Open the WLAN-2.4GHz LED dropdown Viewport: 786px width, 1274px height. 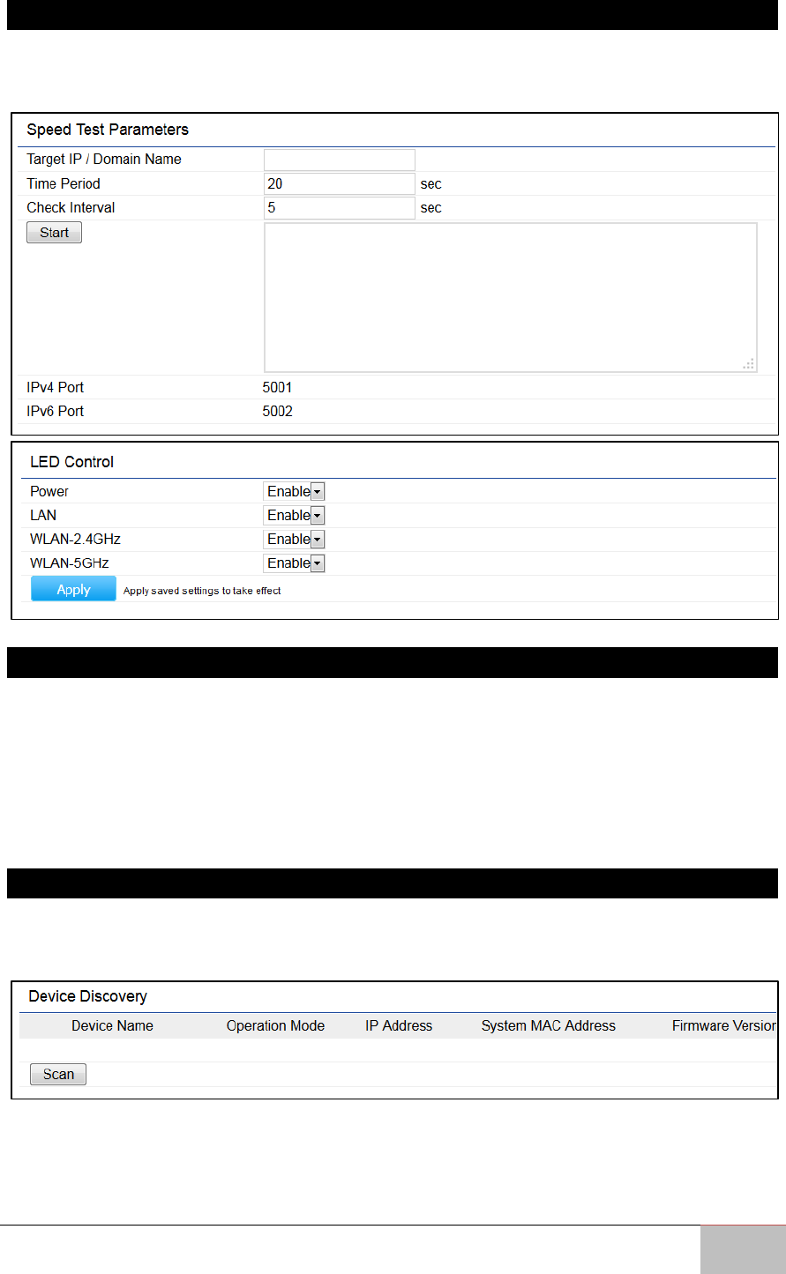[295, 539]
